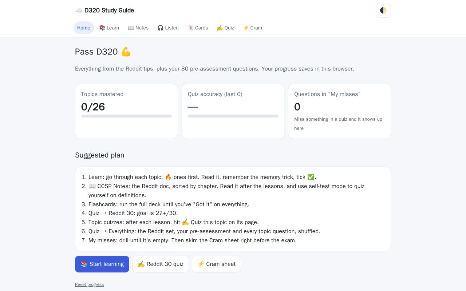
Task: Start learning with the blue button
Action: pyautogui.click(x=102, y=264)
